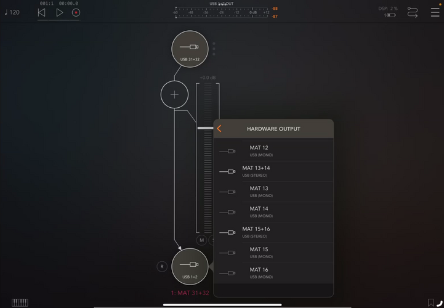Image resolution: width=444 pixels, height=308 pixels.
Task: Rewind to start of timeline
Action: pyautogui.click(x=42, y=12)
